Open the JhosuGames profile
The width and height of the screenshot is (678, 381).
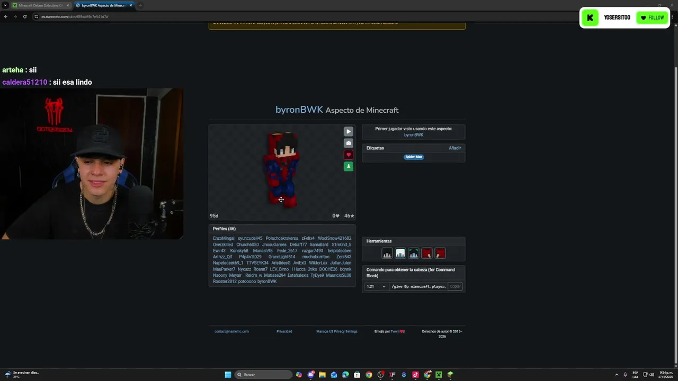[274, 244]
